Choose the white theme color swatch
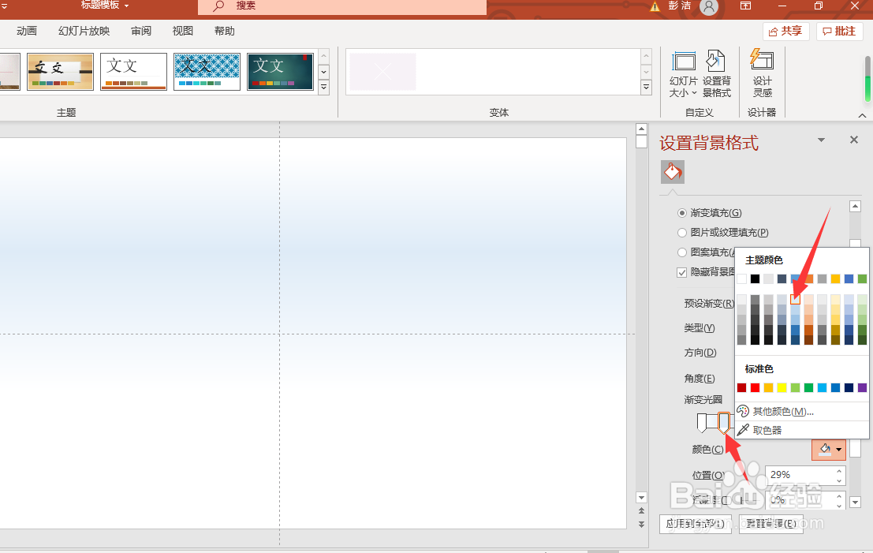The height and width of the screenshot is (553, 873). coord(741,279)
